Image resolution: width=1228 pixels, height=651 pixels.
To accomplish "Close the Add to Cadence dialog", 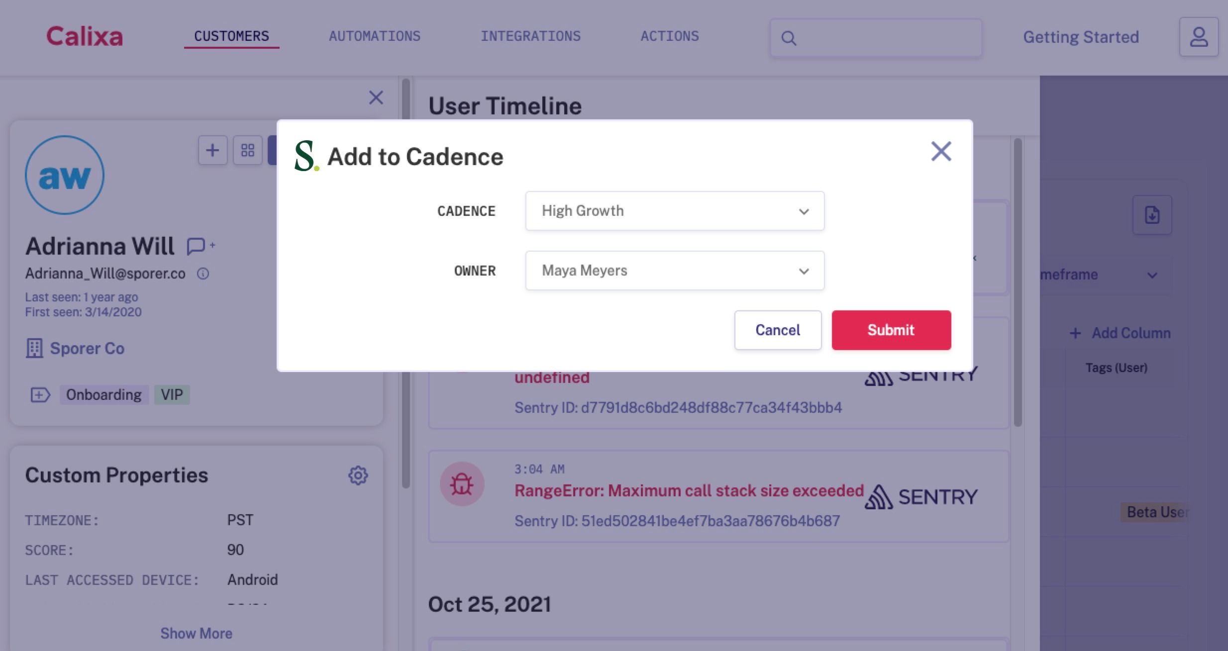I will coord(941,151).
